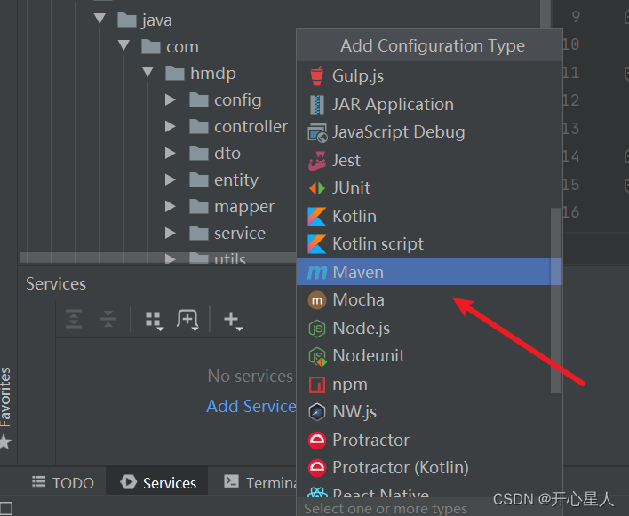The image size is (629, 516).
Task: Click line number 12 in editor gutter
Action: 570,100
